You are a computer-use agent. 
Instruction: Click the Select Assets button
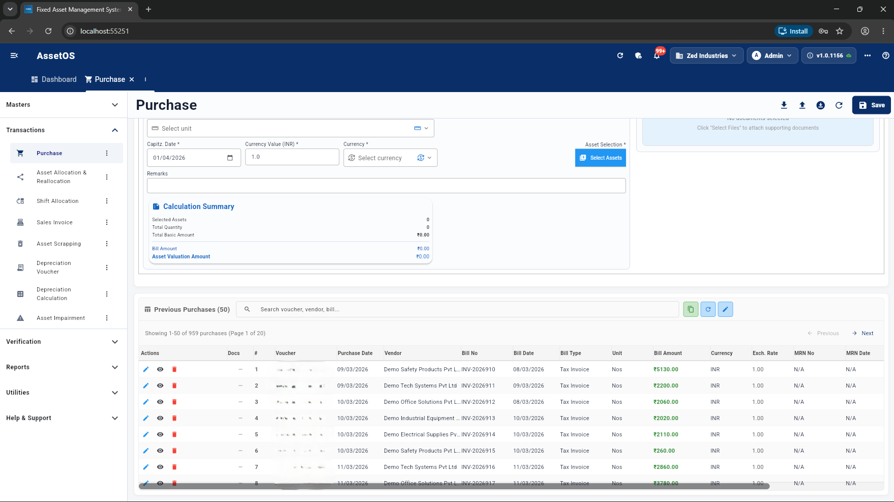[601, 158]
